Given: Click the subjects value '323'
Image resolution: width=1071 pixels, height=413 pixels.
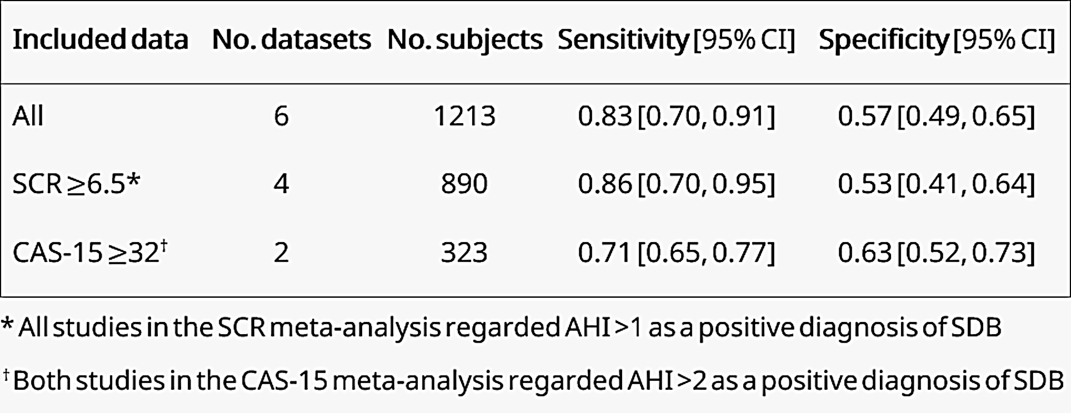Looking at the screenshot, I should click(464, 252).
